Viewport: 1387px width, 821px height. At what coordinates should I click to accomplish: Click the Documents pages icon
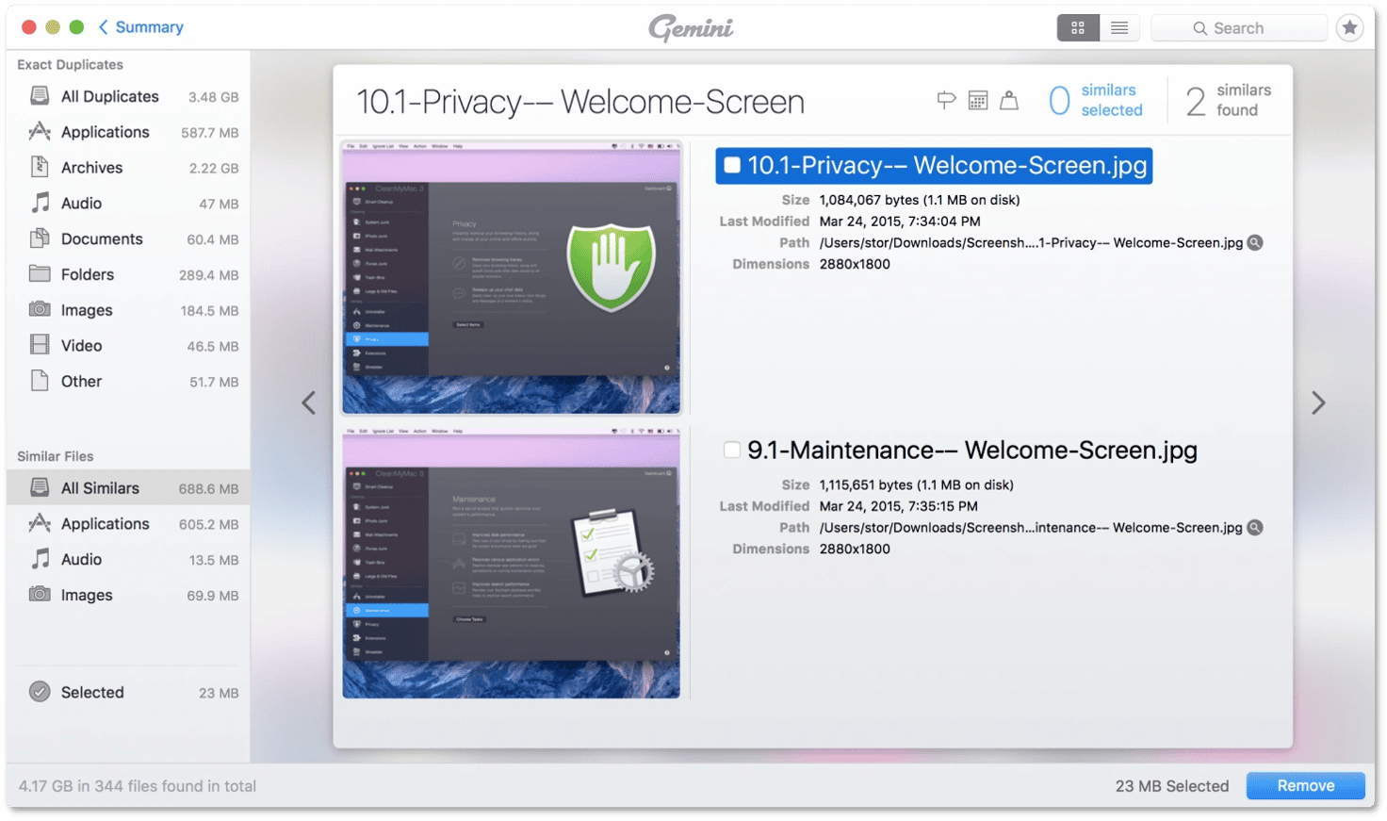click(40, 238)
